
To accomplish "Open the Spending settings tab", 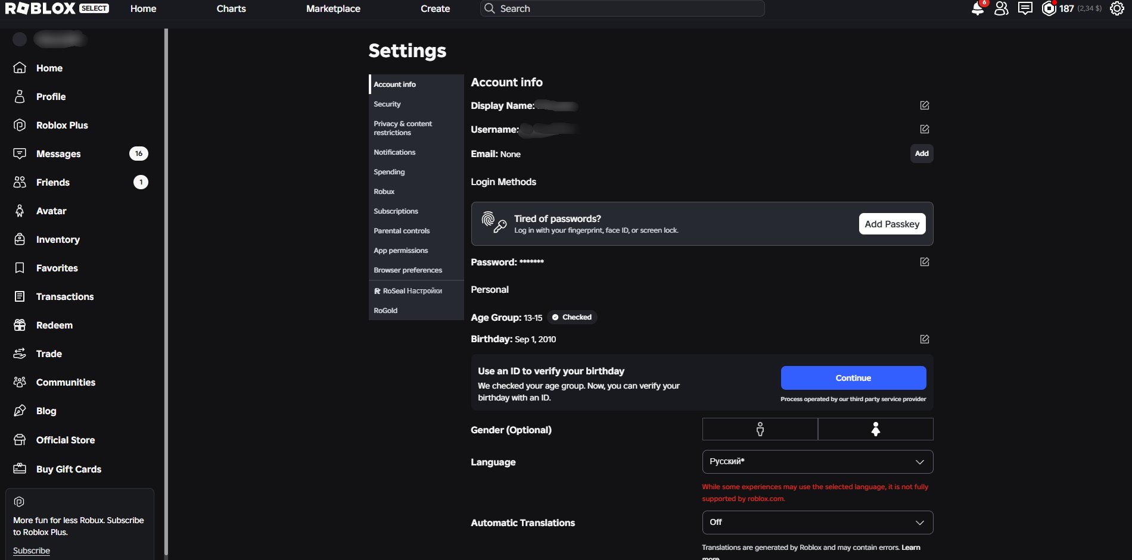I will click(x=416, y=172).
